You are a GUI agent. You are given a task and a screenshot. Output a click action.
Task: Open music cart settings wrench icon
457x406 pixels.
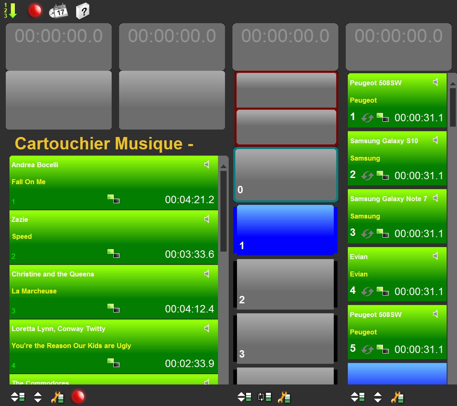click(57, 397)
